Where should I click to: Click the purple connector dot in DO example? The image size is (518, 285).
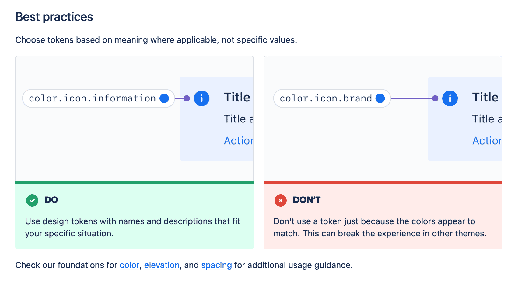click(187, 98)
